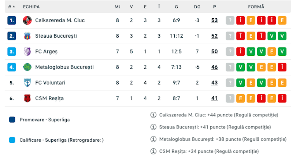Click the ECHIPA column header
The width and height of the screenshot is (293, 156).
[31, 7]
